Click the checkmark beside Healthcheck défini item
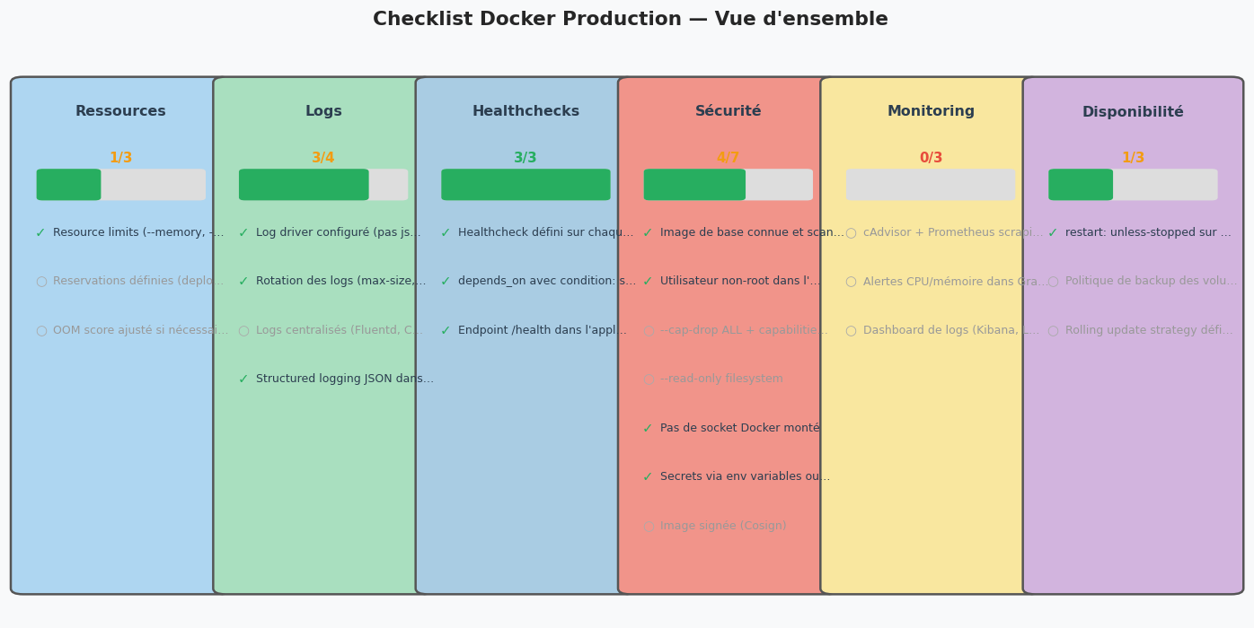This screenshot has width=1254, height=628. (446, 233)
